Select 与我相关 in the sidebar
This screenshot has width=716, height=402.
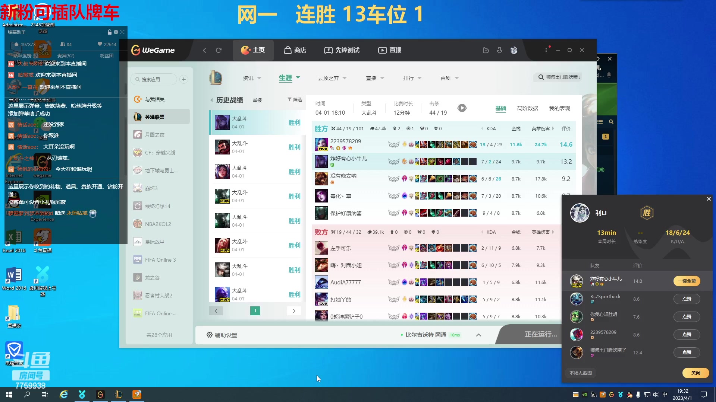(x=159, y=99)
